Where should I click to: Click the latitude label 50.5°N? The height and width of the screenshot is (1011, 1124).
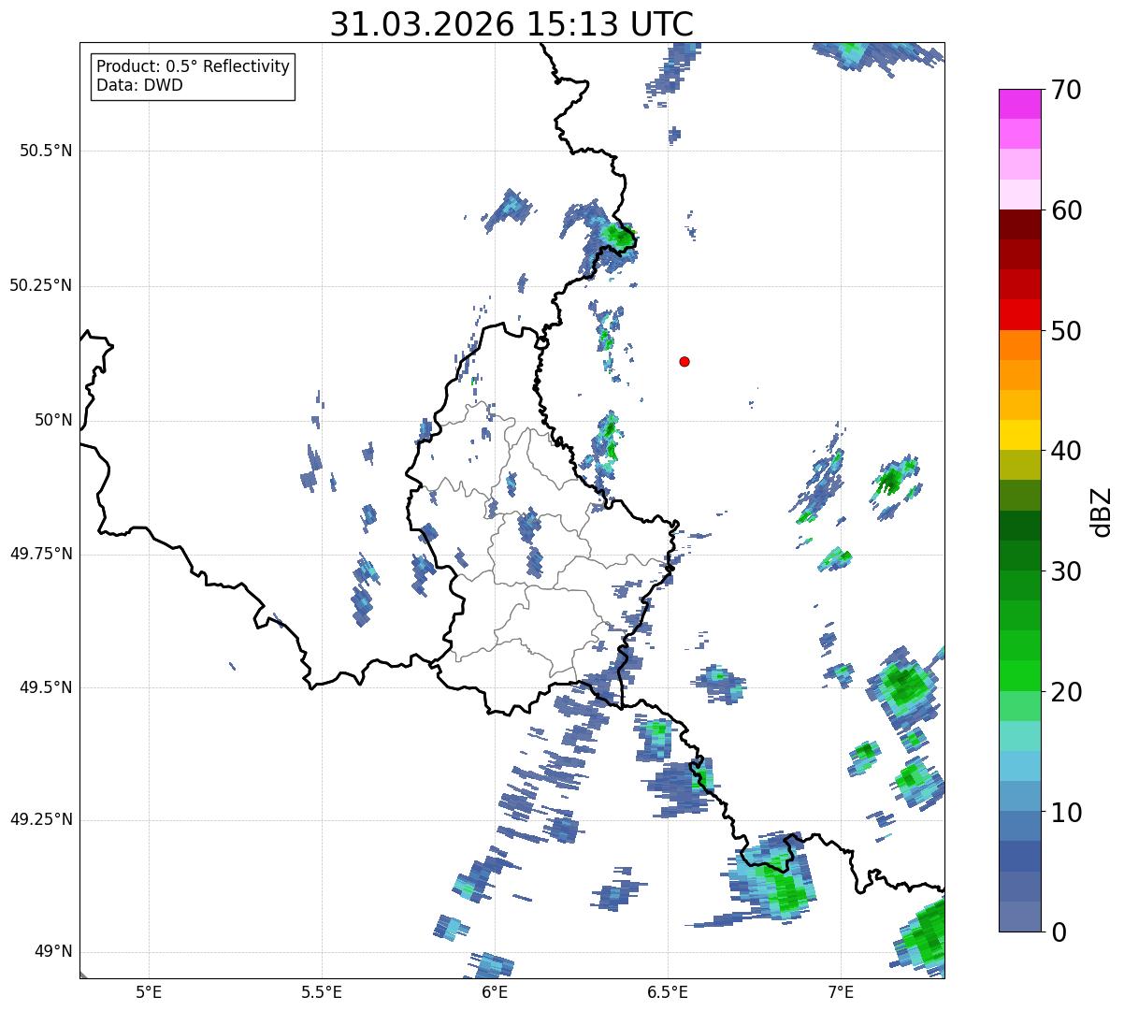tap(46, 151)
